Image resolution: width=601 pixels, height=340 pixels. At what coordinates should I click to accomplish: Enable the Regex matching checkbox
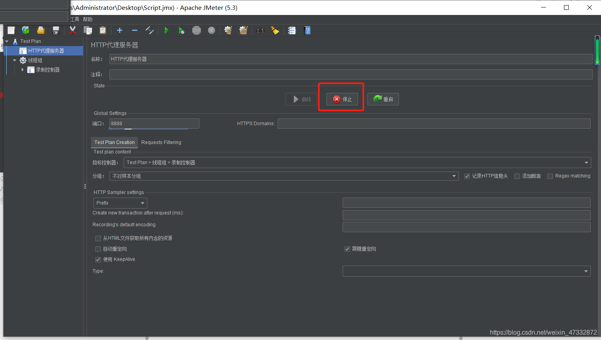550,176
